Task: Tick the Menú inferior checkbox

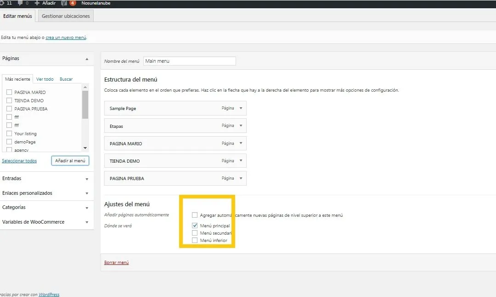Action: 195,240
